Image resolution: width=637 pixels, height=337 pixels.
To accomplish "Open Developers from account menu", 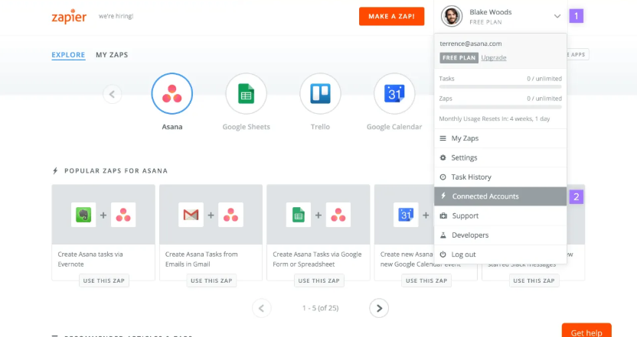I will pyautogui.click(x=500, y=235).
